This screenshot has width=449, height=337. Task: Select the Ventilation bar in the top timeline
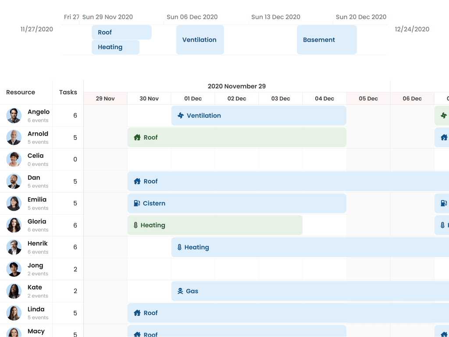pos(200,40)
